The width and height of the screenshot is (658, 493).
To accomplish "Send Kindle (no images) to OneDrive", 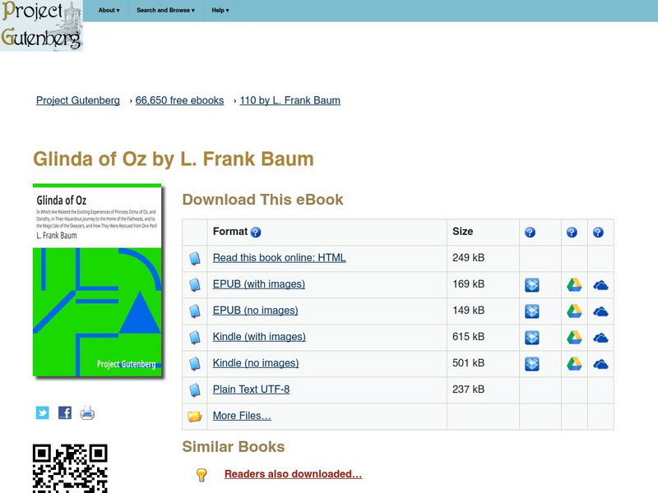I will [600, 365].
